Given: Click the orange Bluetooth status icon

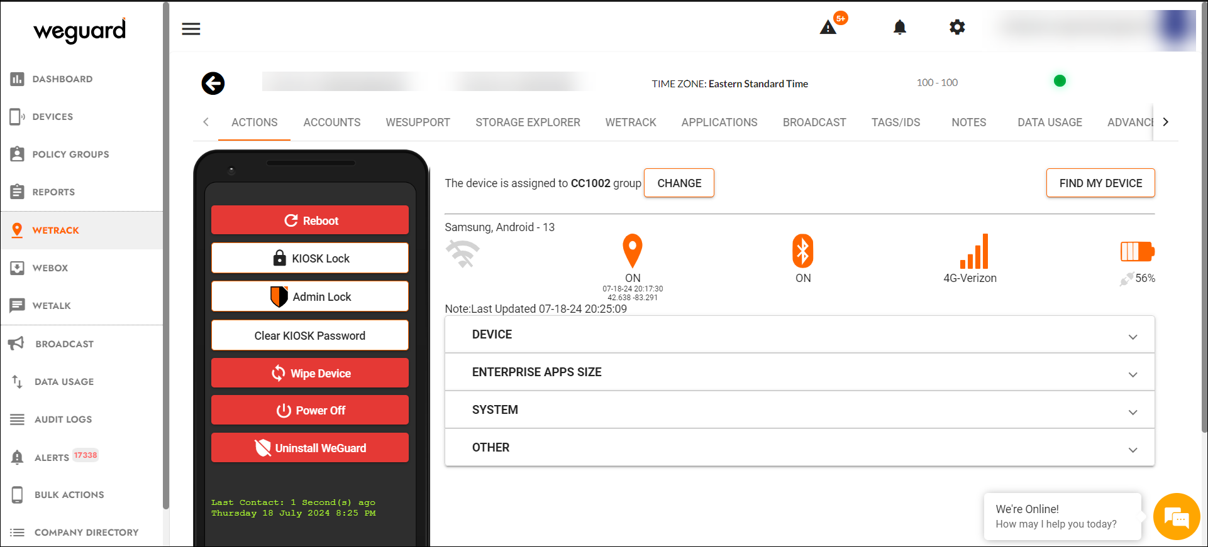Looking at the screenshot, I should click(803, 251).
